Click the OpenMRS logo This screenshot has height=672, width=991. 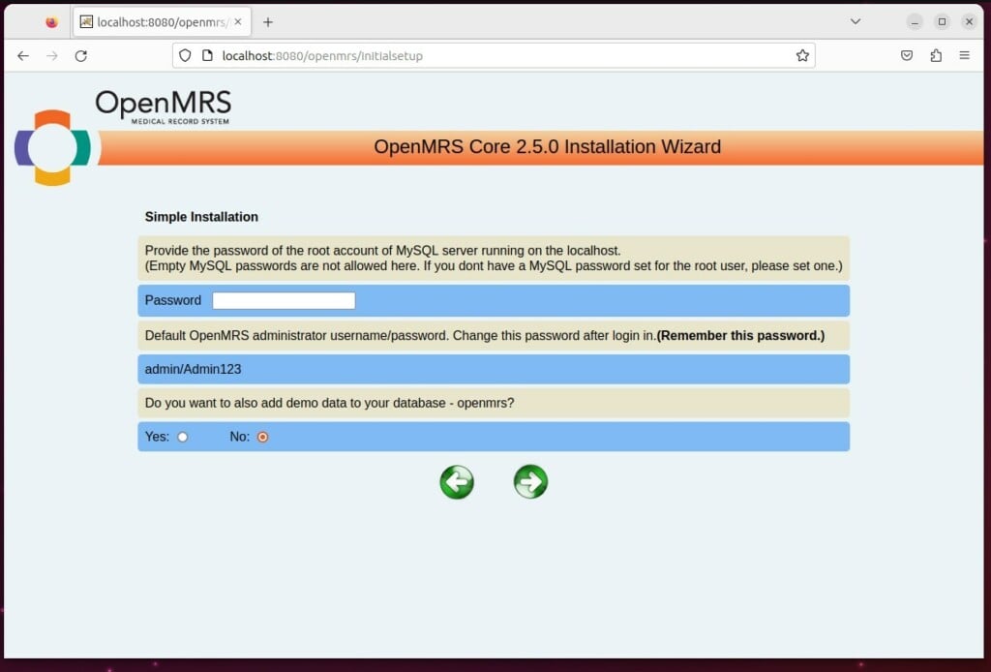[x=162, y=106]
